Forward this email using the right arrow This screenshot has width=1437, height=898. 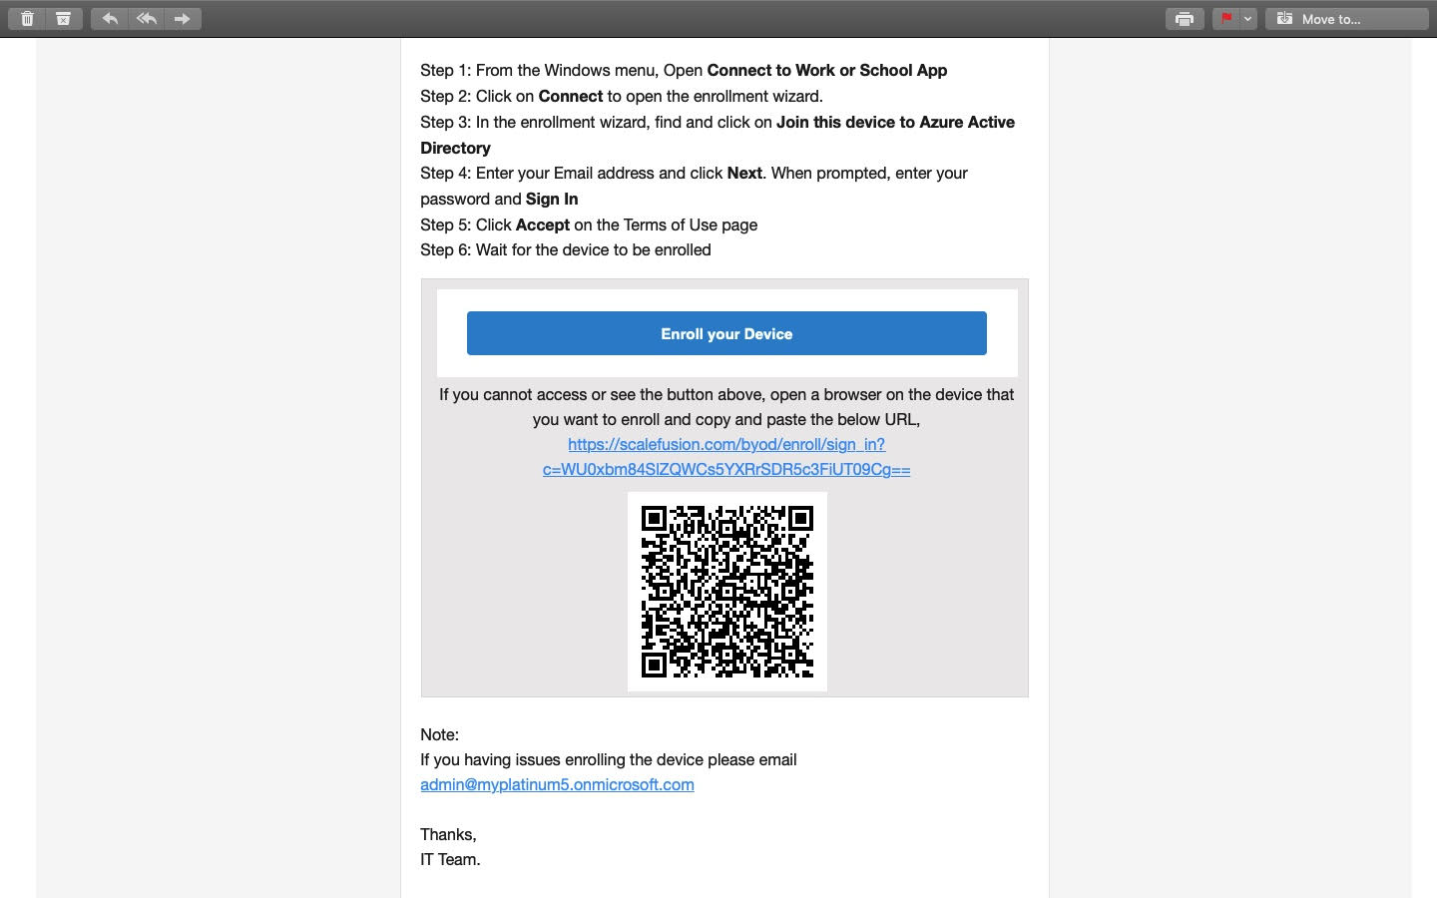[183, 19]
